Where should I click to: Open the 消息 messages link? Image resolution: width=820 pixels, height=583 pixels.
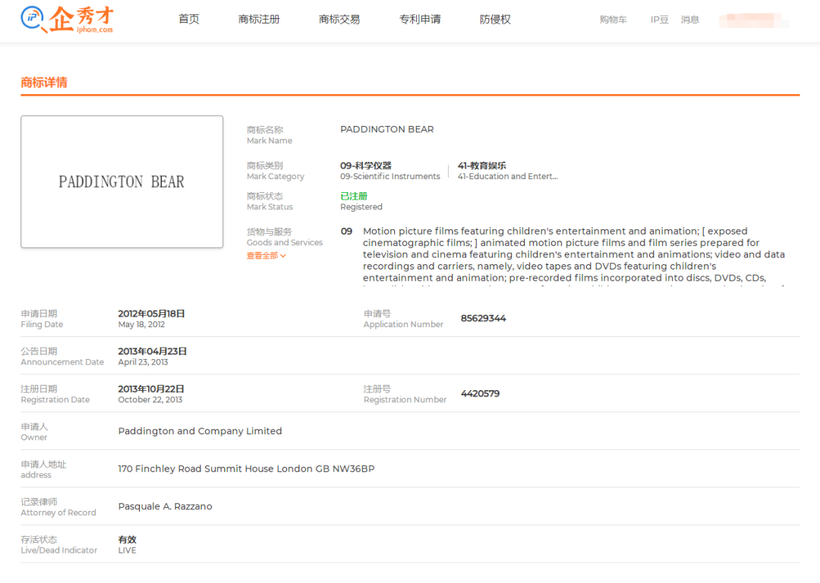point(689,19)
